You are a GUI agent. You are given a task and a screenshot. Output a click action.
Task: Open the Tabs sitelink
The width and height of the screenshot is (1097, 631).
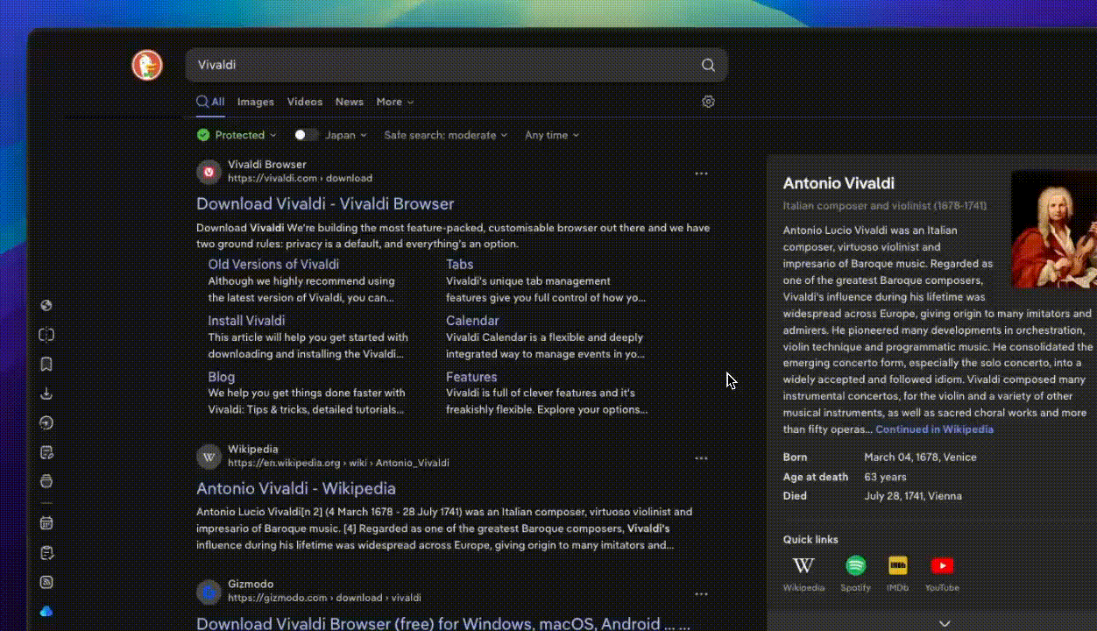click(x=459, y=265)
